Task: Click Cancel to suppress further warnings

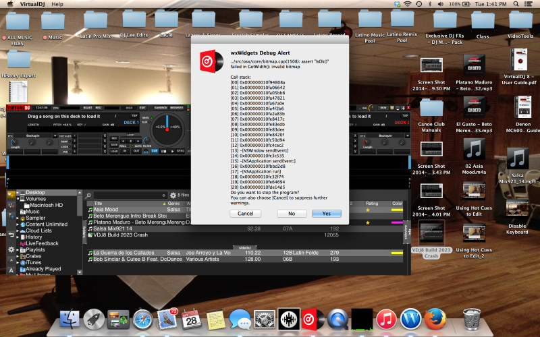Action: click(246, 213)
